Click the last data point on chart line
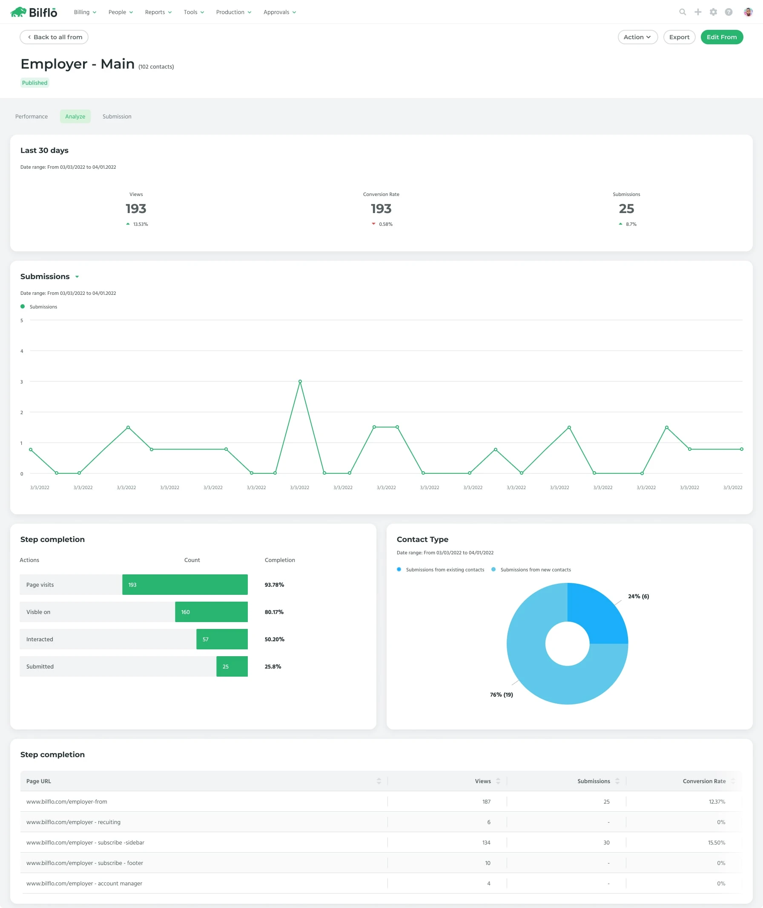The height and width of the screenshot is (908, 763). (741, 449)
